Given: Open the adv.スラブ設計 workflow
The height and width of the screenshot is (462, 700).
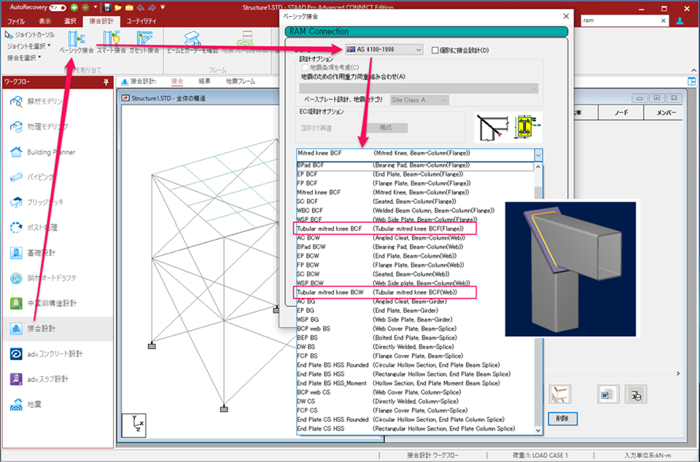Looking at the screenshot, I should tap(58, 379).
